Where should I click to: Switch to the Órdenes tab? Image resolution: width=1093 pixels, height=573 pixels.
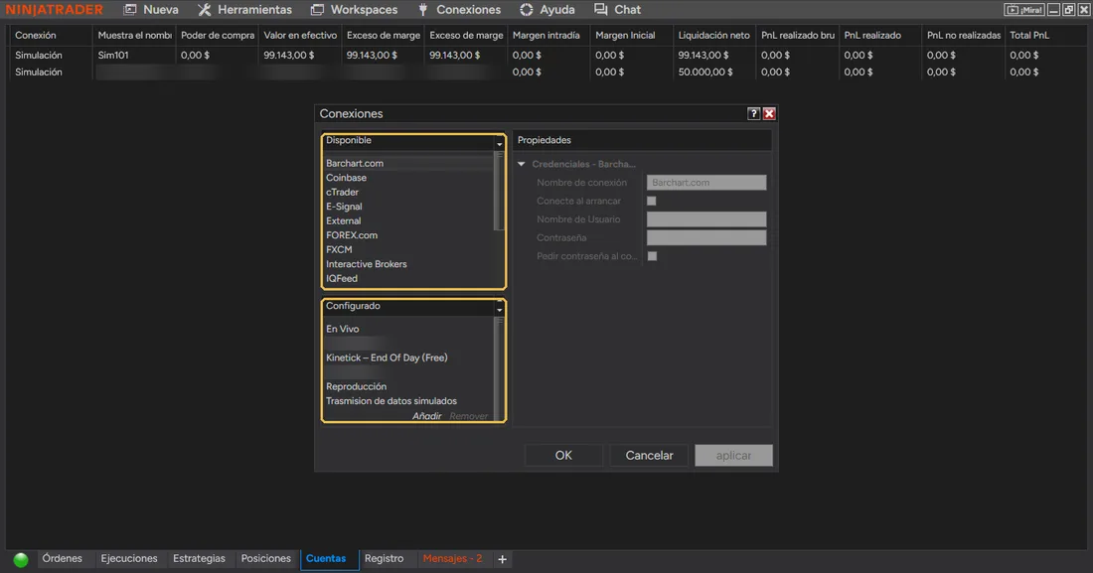point(62,558)
